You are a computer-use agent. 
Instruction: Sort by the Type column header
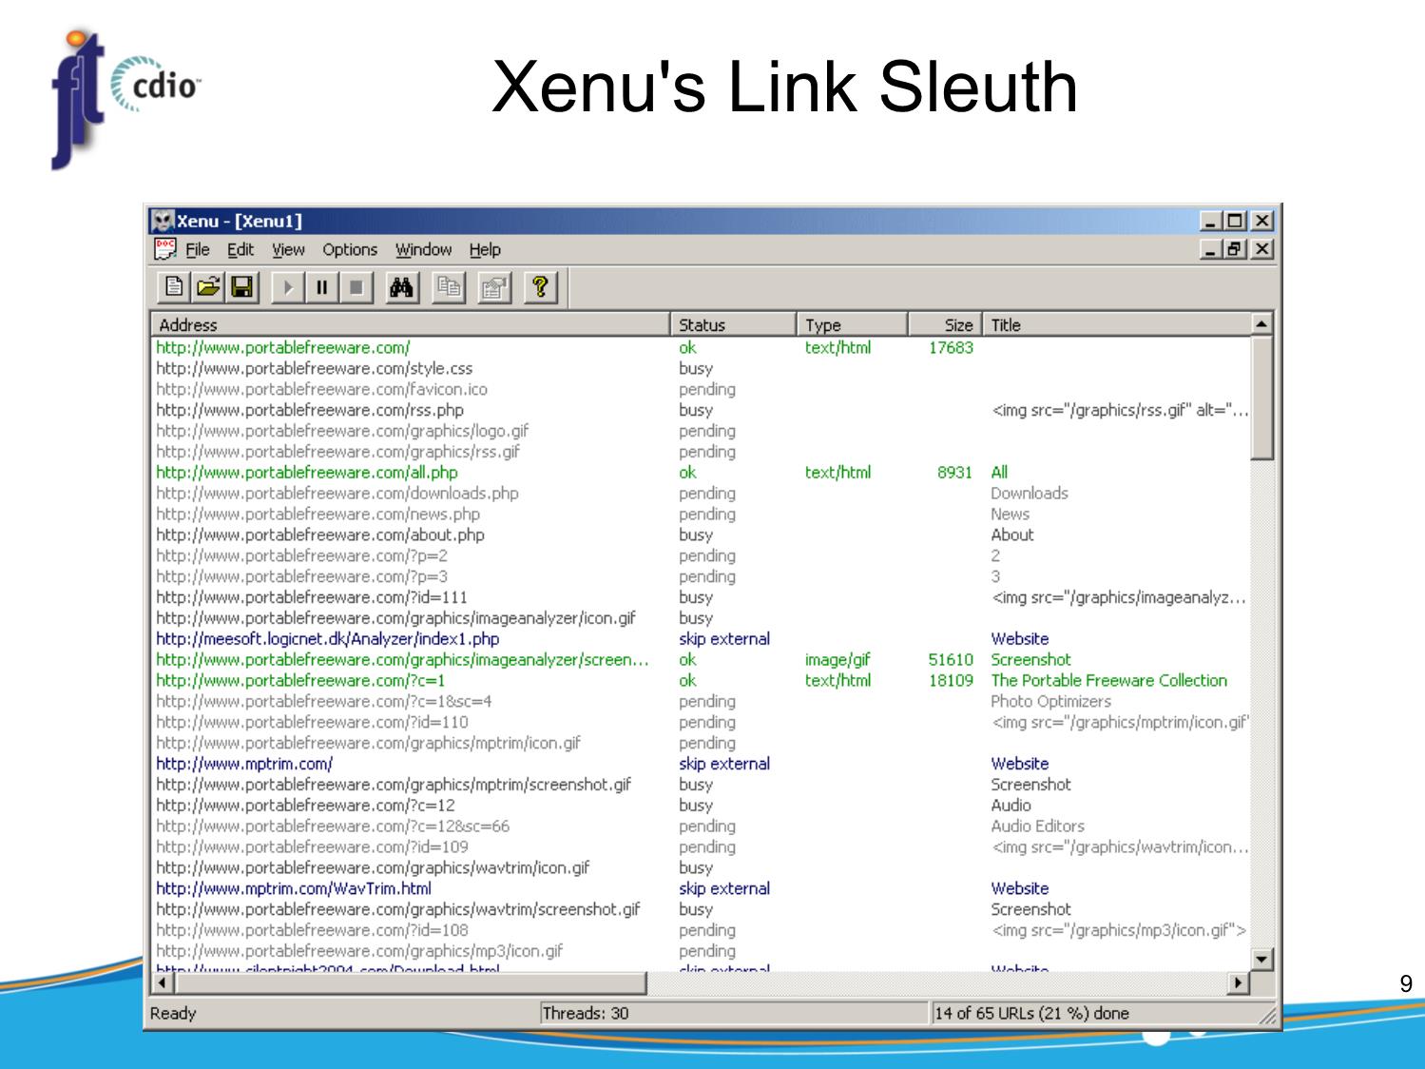852,324
